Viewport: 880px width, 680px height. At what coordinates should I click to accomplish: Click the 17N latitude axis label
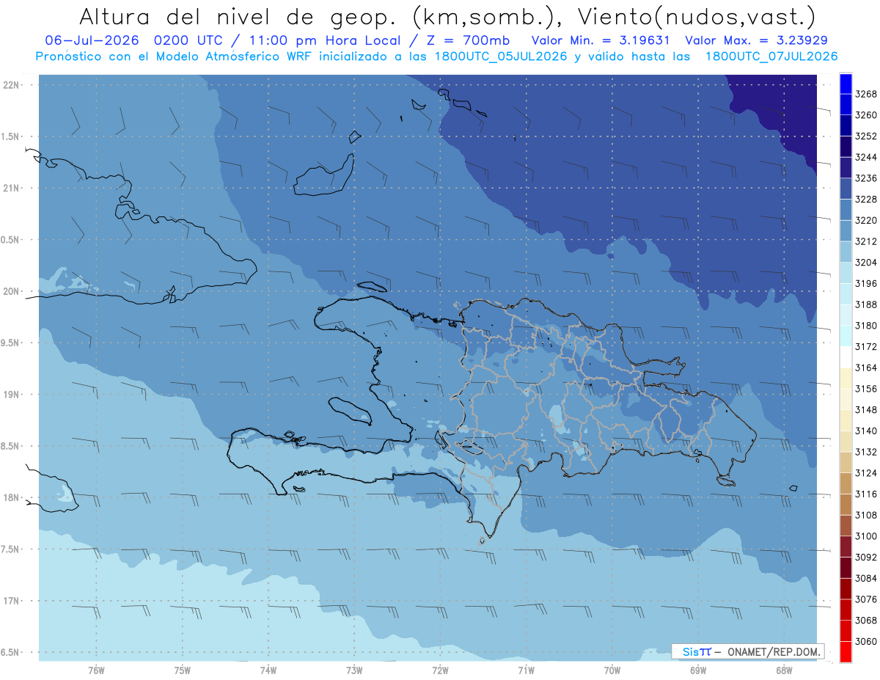click(12, 601)
